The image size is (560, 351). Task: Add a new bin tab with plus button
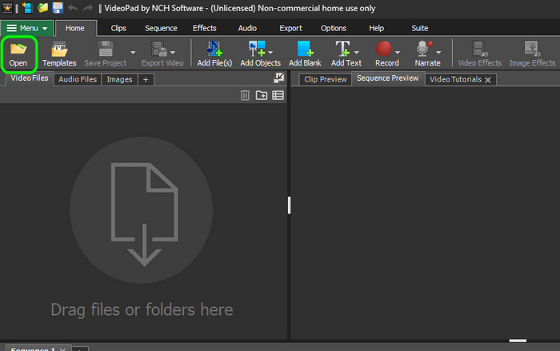[x=146, y=79]
